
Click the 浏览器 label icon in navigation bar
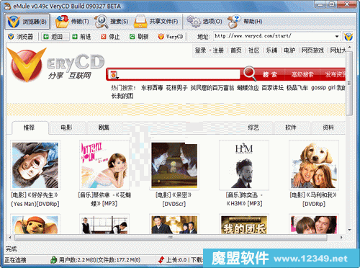coord(20,37)
